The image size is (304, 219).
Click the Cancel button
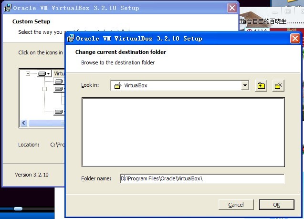[236, 205]
